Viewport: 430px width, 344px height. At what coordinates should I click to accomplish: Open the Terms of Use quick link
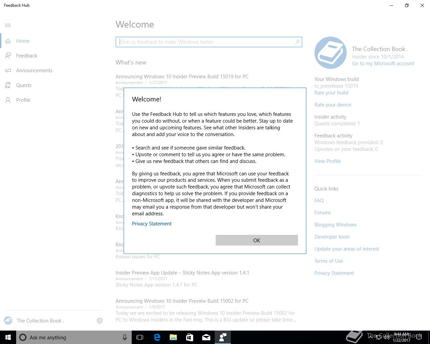point(329,261)
